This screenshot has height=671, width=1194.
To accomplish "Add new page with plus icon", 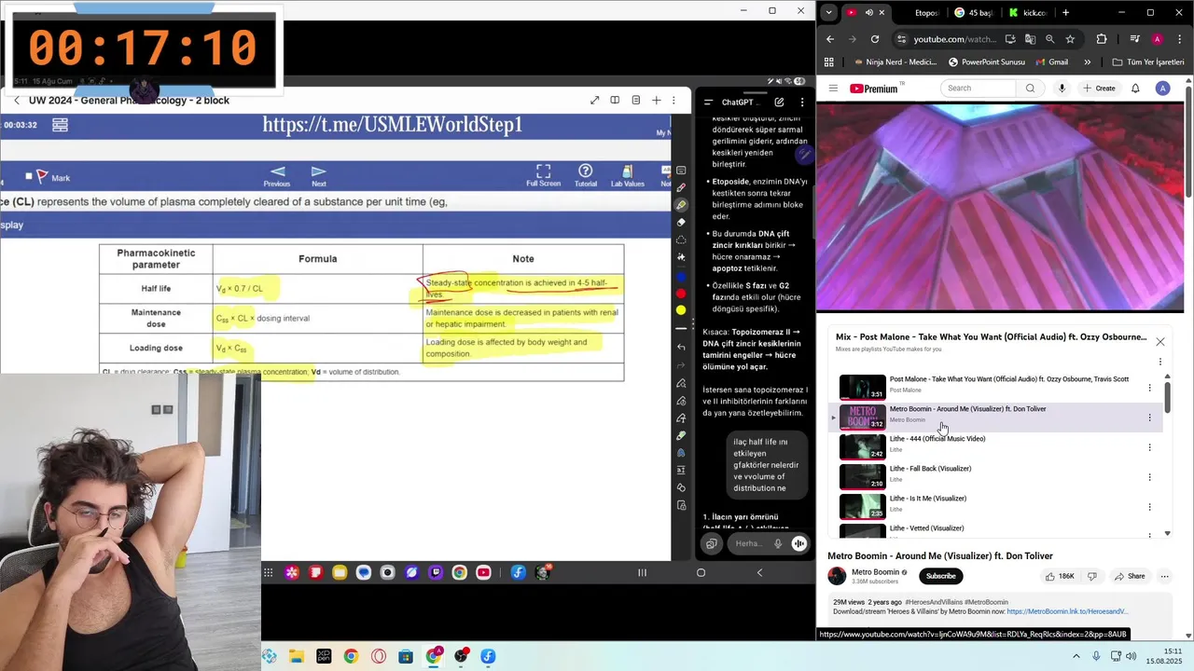I will [656, 100].
